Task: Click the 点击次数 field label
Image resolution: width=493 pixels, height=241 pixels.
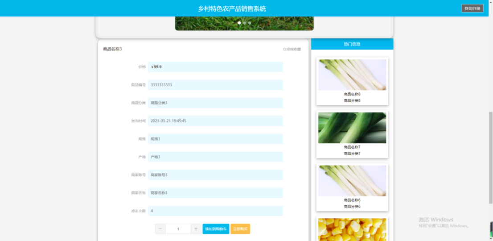Action: [x=138, y=211]
